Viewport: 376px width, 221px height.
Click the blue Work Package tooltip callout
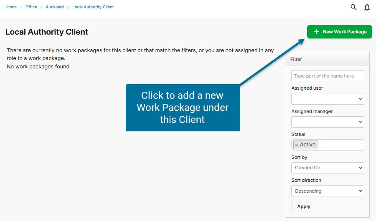tap(183, 108)
